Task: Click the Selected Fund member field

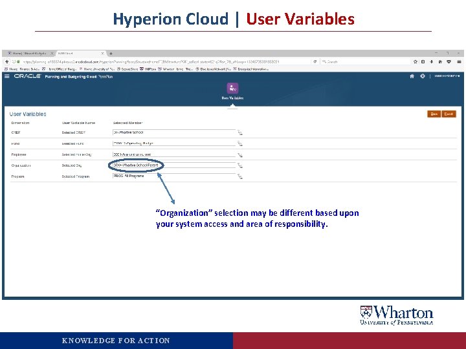Action: coord(174,143)
